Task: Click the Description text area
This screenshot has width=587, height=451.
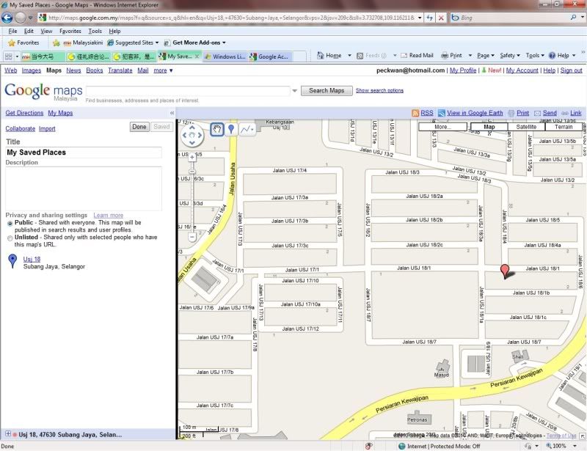Action: point(84,188)
